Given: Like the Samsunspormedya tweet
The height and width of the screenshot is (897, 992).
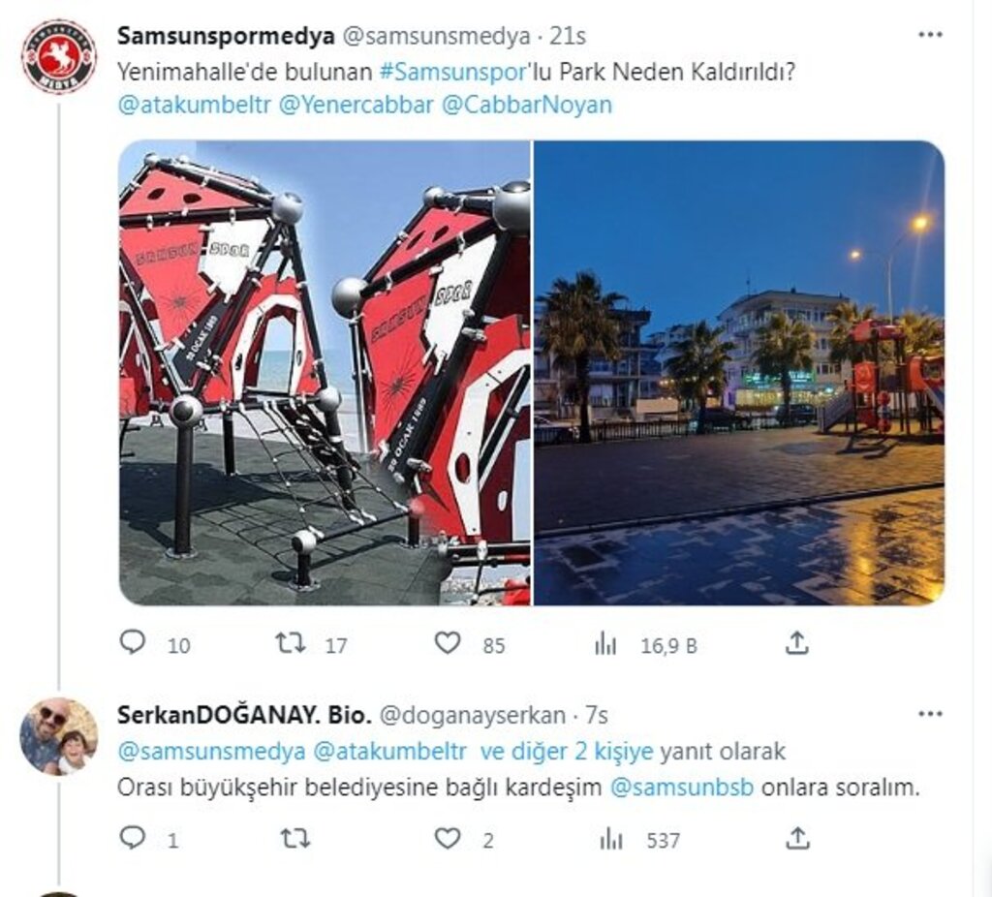Looking at the screenshot, I should tap(448, 643).
